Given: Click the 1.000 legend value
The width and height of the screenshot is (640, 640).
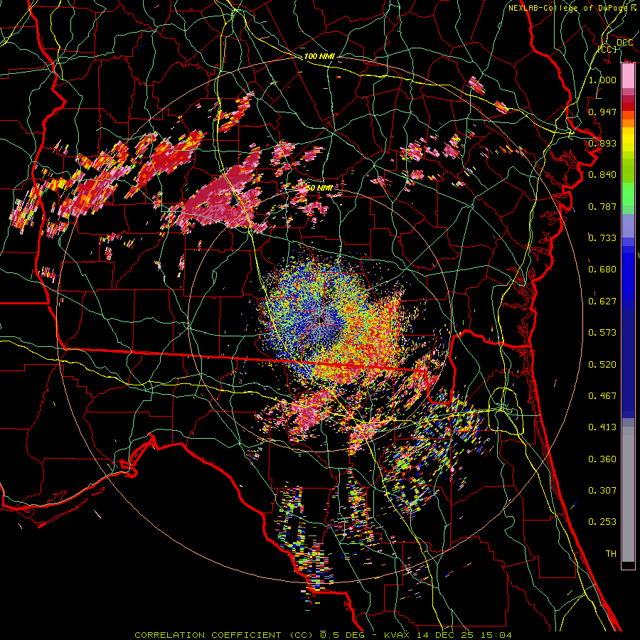Looking at the screenshot, I should [x=602, y=80].
